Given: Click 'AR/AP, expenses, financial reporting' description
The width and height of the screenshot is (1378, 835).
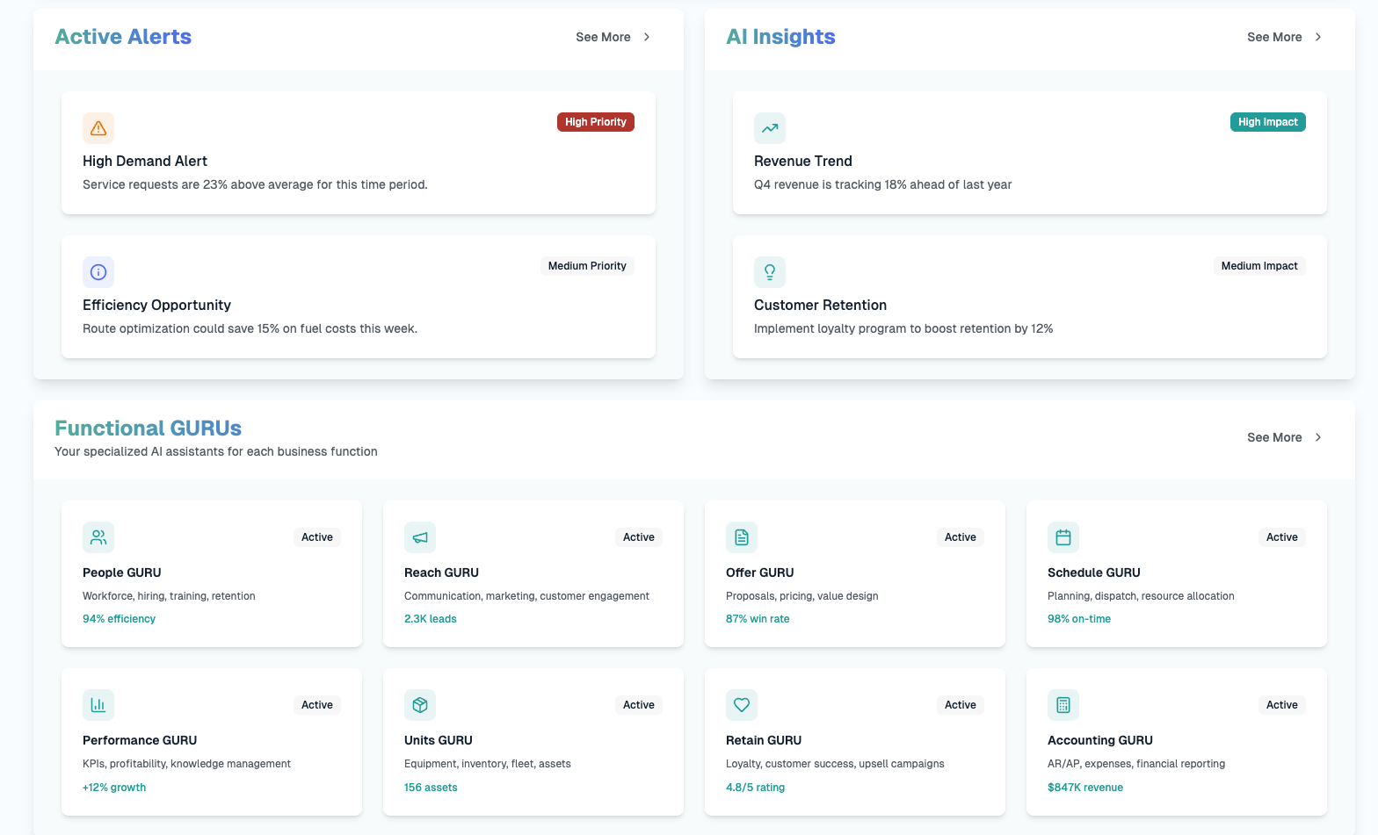Looking at the screenshot, I should point(1136,764).
